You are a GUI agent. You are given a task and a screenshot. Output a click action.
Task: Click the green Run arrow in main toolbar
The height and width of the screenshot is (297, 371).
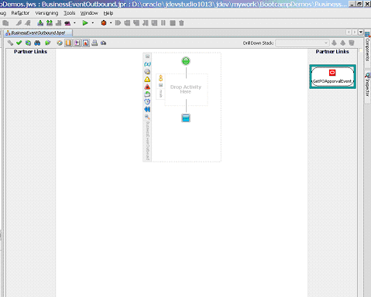[85, 23]
